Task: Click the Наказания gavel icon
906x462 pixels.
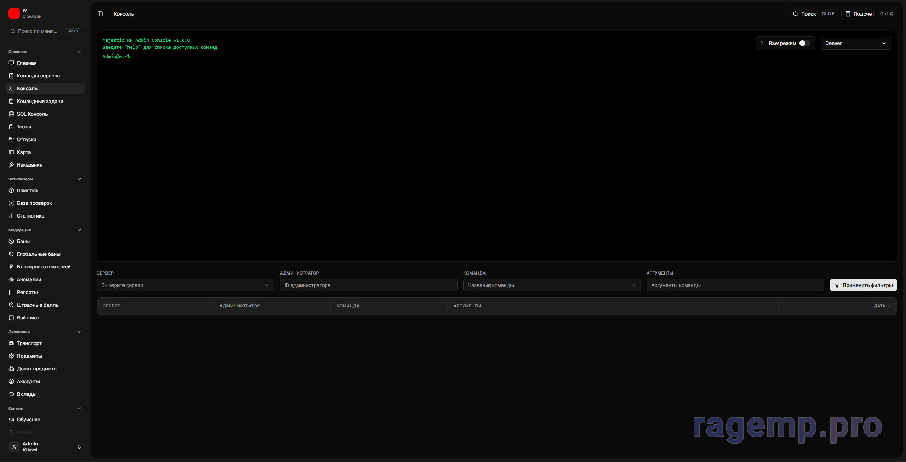Action: 11,165
